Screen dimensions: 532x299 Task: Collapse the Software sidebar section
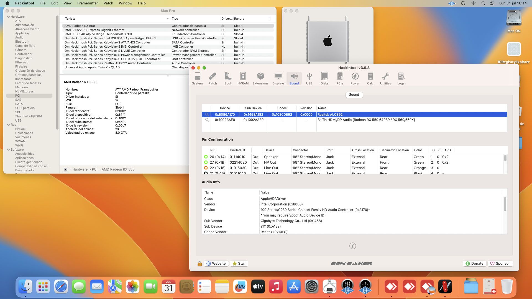click(x=8, y=149)
